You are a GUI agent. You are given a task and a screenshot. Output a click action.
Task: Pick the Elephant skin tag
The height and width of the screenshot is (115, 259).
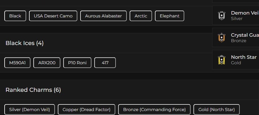(x=170, y=16)
